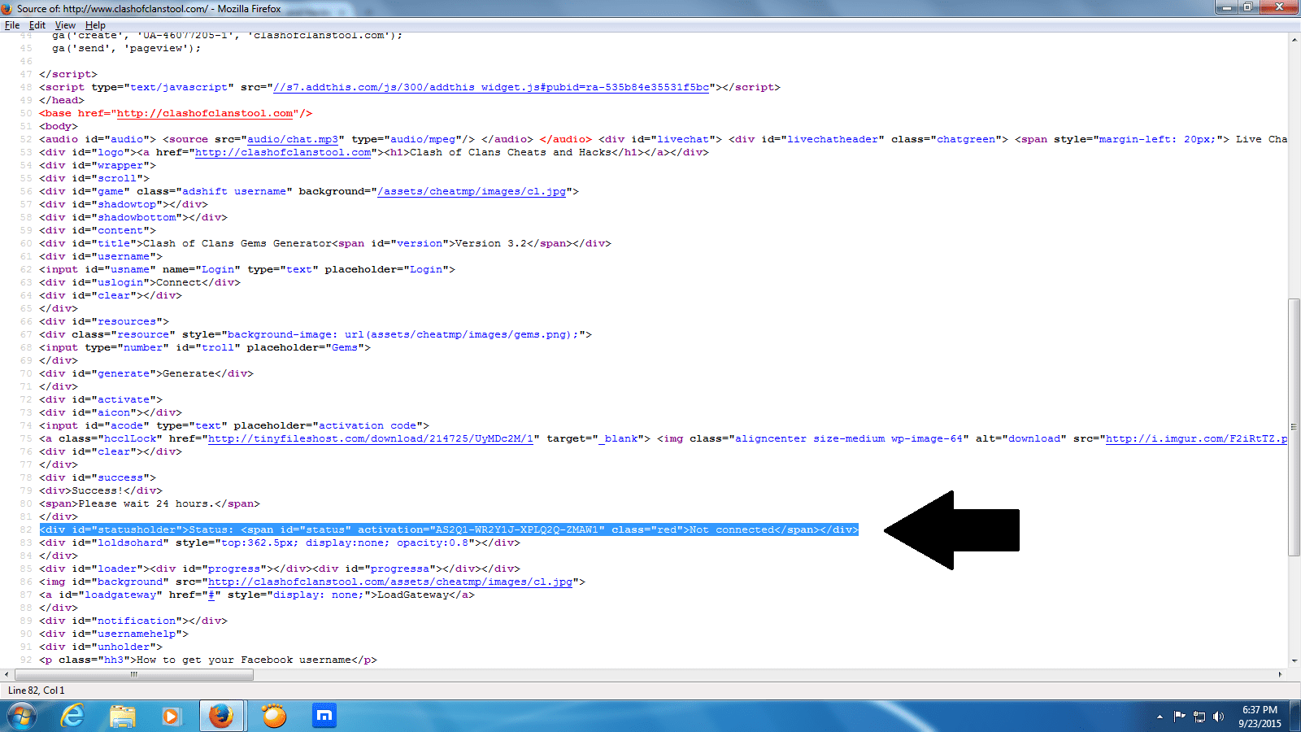The width and height of the screenshot is (1301, 732).
Task: Click the horizontal scrollbar thumb
Action: coord(134,674)
